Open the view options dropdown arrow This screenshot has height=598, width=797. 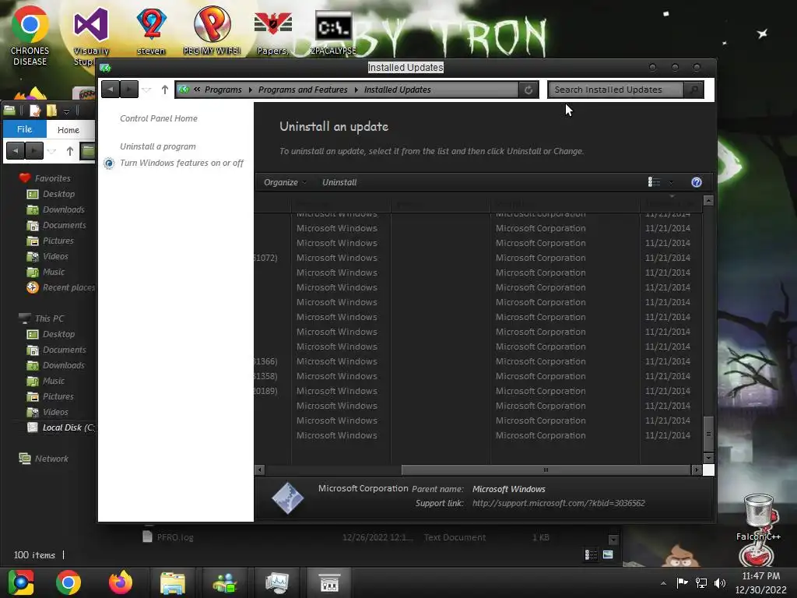coord(671,182)
